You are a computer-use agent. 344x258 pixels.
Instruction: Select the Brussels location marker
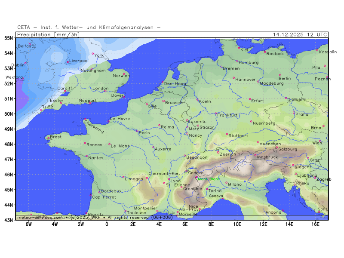pyautogui.click(x=163, y=101)
